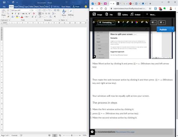
Task: Click the browser address bar URL
Action: coord(130,9)
